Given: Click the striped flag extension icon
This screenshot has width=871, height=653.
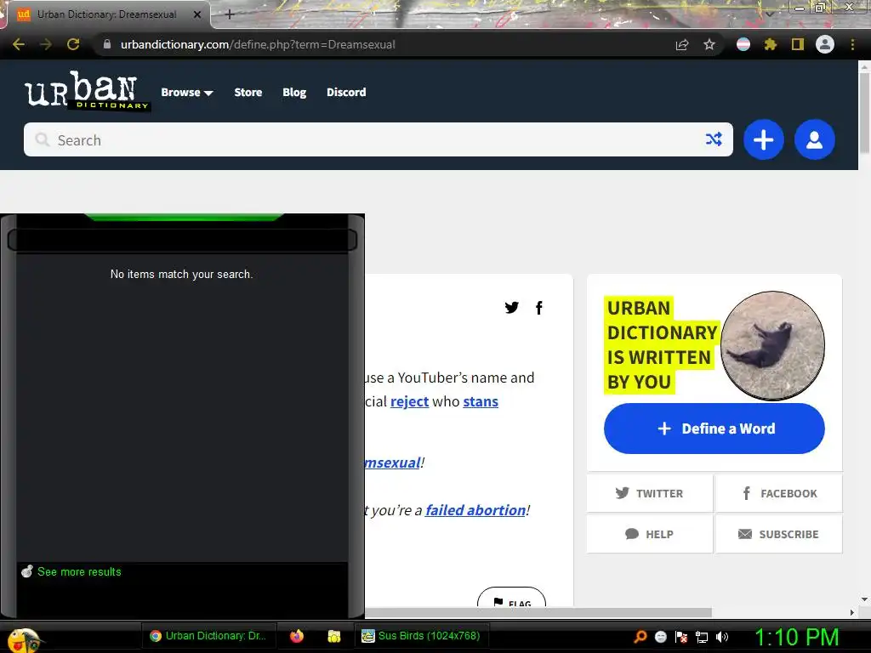Looking at the screenshot, I should pyautogui.click(x=743, y=44).
